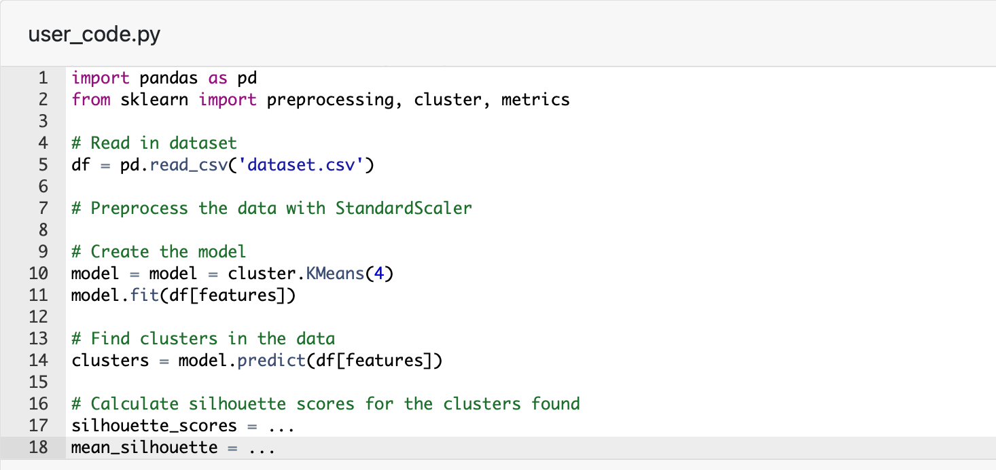Place cursor on 'import pandas as pd' line
Viewport: 996px width, 470px height.
click(x=164, y=78)
